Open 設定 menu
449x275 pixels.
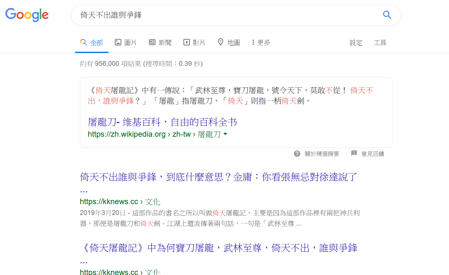tap(356, 43)
